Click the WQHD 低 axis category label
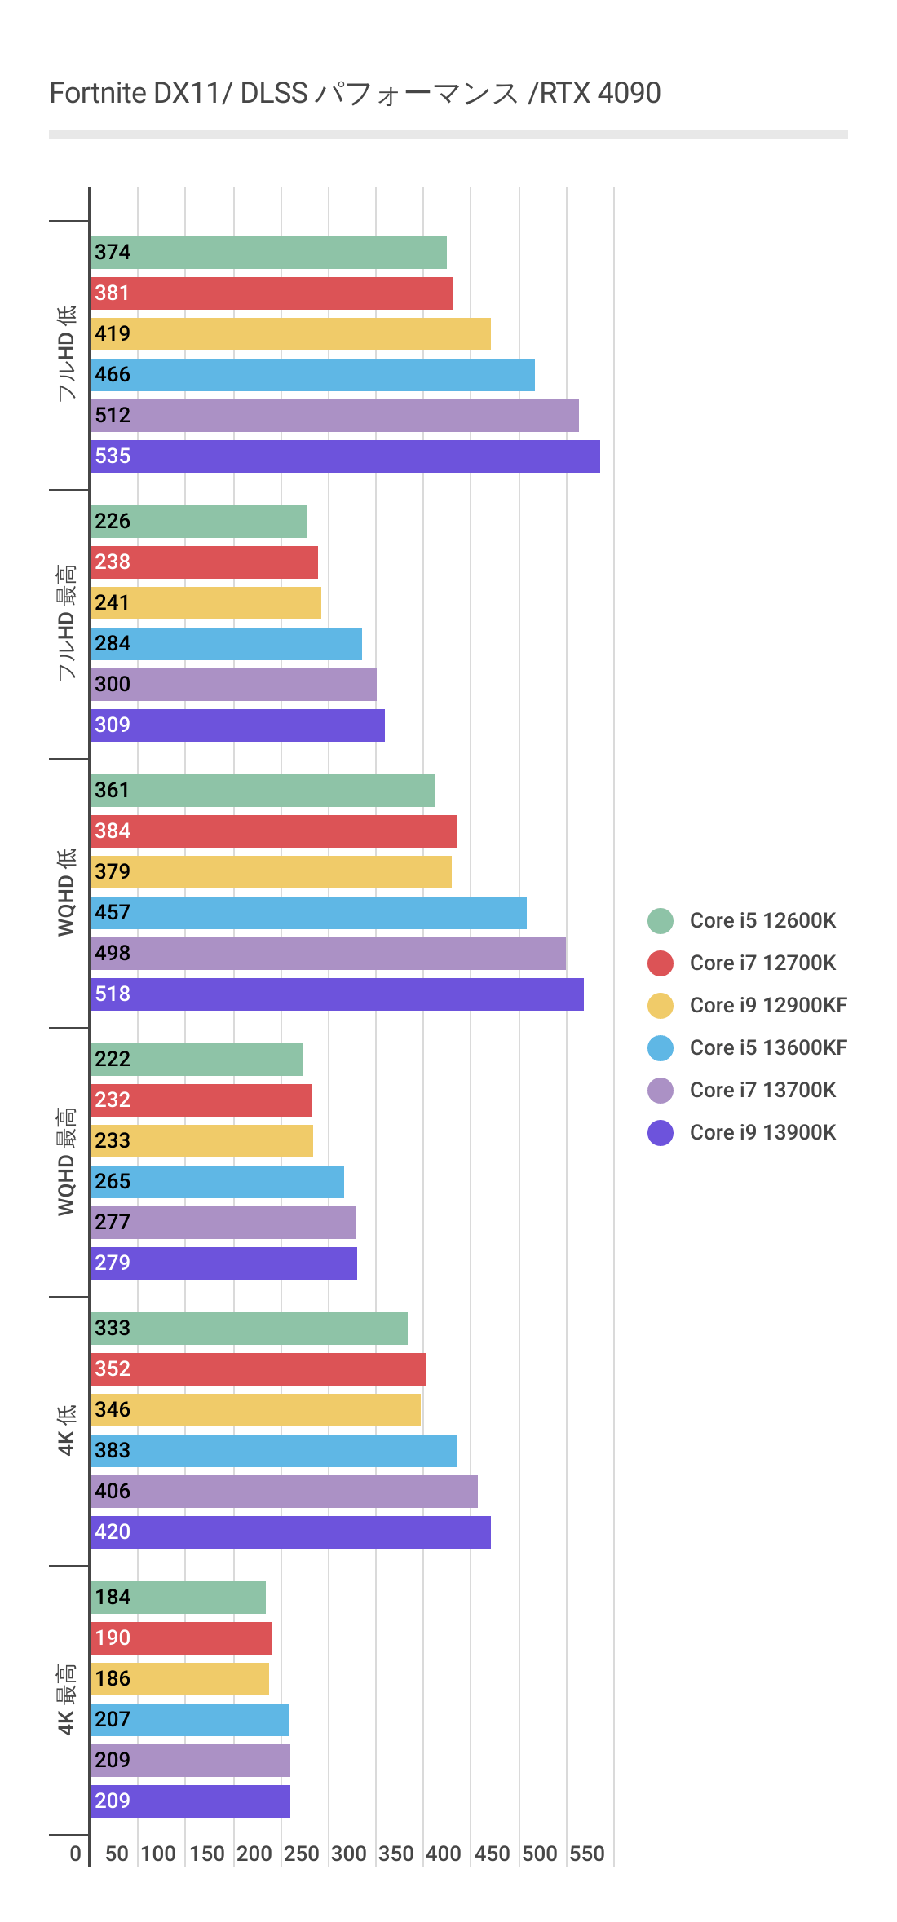Image resolution: width=897 pixels, height=1922 pixels. click(67, 893)
